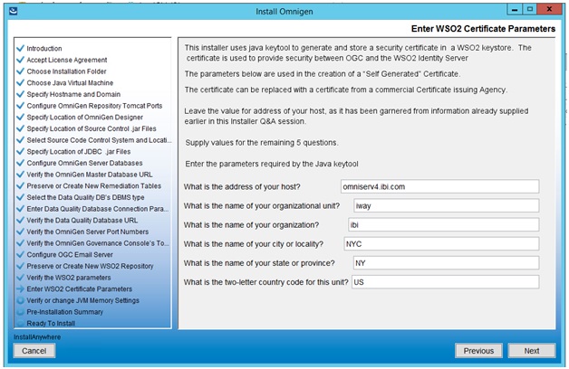
Task: Select the Verify the WSO2 parameters step
Action: [69, 278]
